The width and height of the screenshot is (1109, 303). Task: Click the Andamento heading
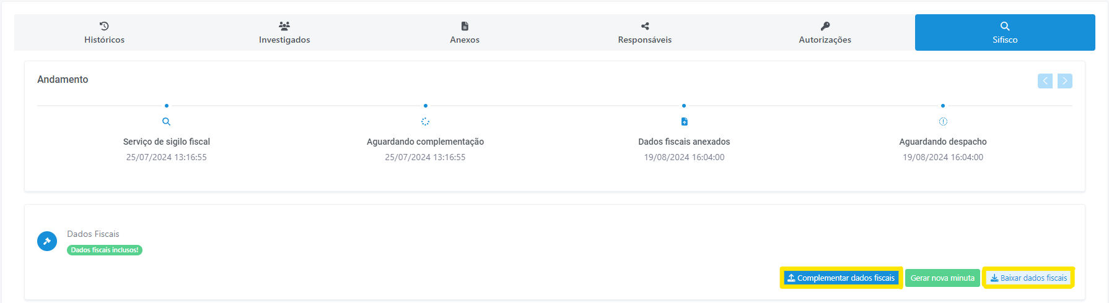[63, 79]
